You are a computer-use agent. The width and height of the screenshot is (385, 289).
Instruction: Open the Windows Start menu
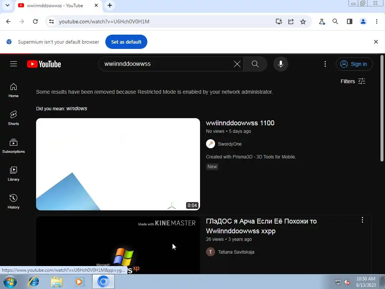[10, 281]
